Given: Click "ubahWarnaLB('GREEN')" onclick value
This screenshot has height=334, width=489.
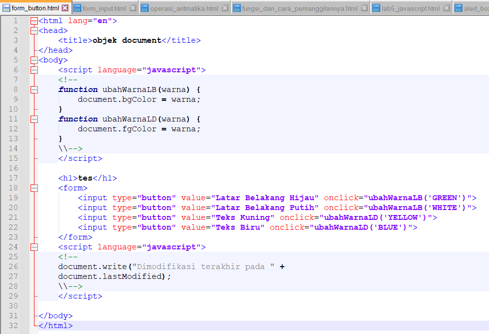Looking at the screenshot, I should 418,198.
